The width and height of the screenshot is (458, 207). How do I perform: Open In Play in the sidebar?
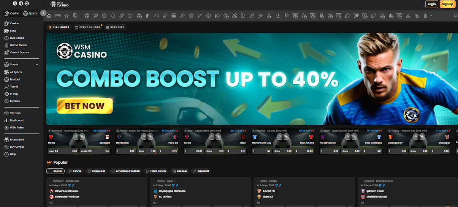(11, 94)
